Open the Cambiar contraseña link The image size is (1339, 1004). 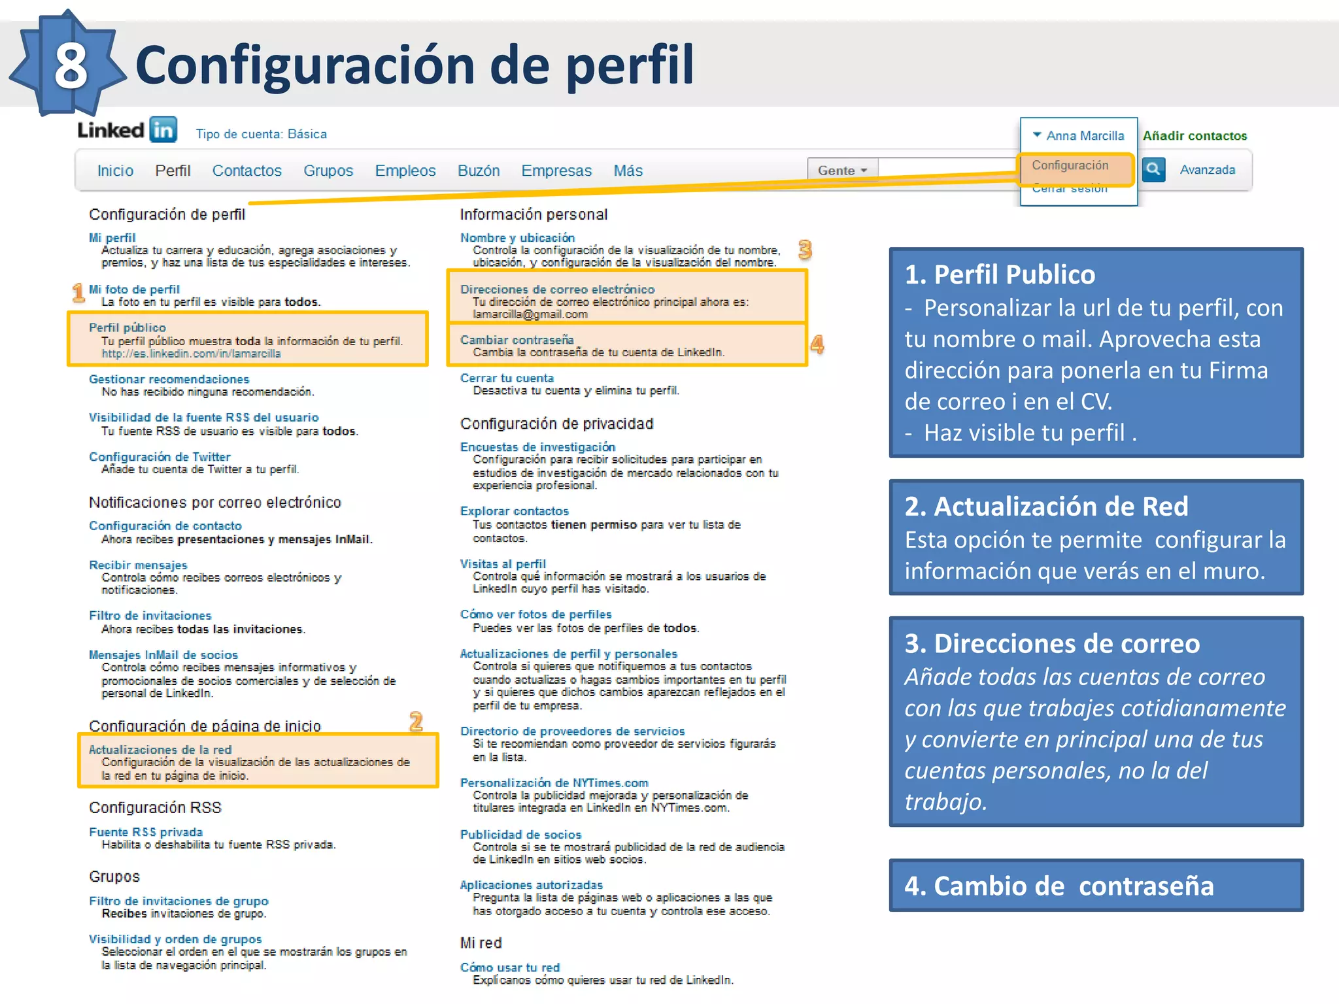pos(517,340)
